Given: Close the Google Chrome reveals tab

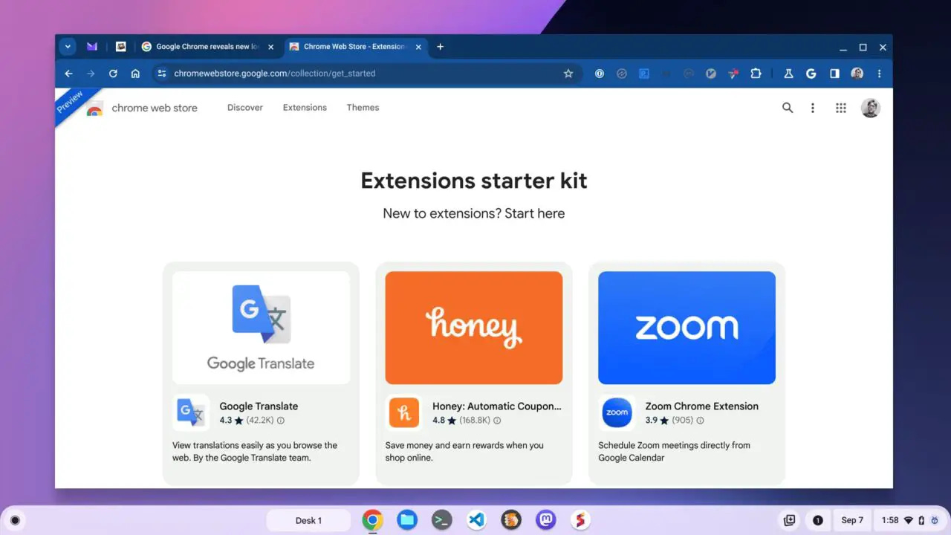Looking at the screenshot, I should pos(270,47).
